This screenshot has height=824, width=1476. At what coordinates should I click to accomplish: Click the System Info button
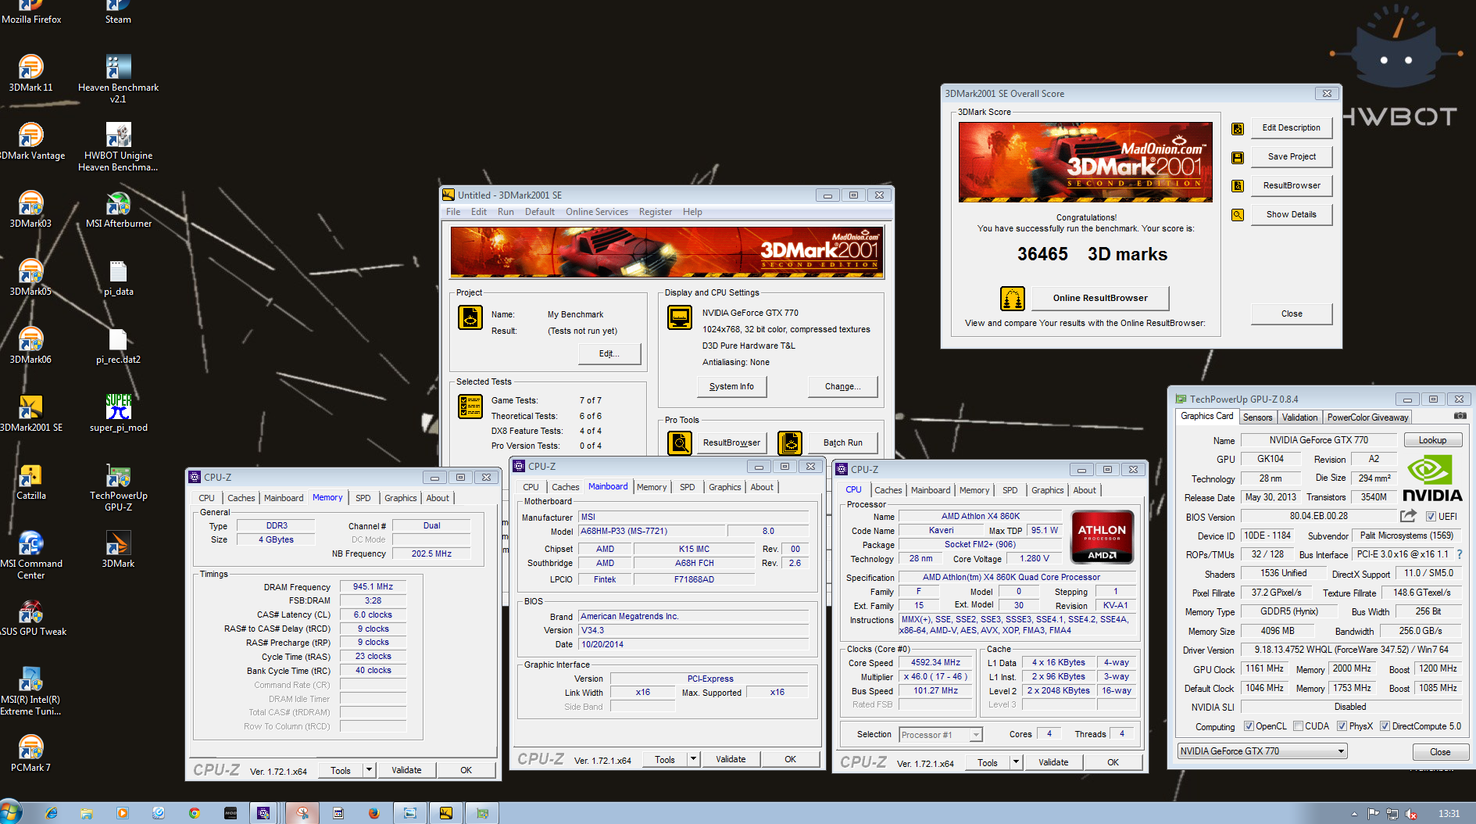[731, 387]
